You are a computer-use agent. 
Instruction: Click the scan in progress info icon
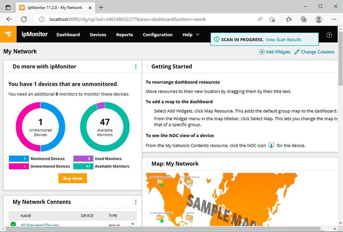(x=217, y=39)
